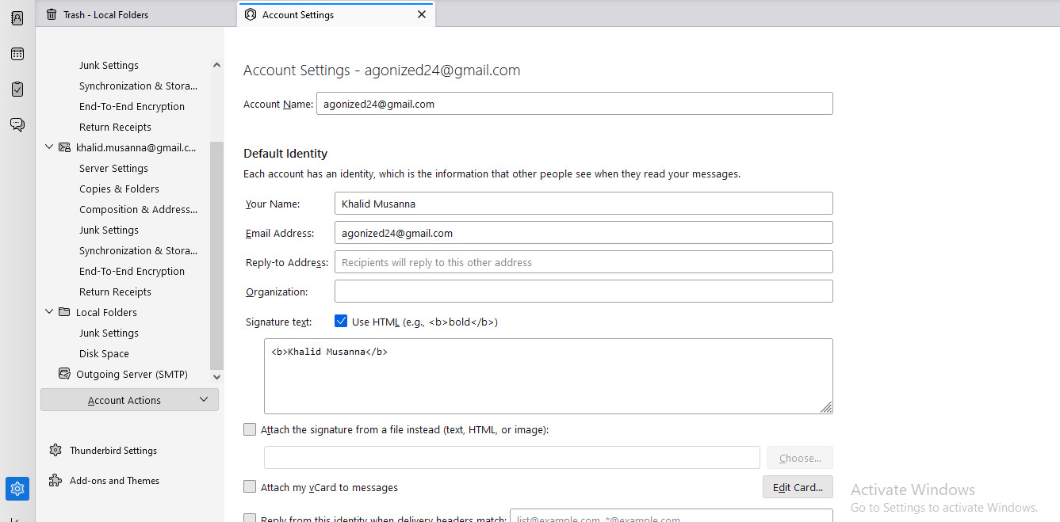Collapse the Local Folders tree
This screenshot has height=522, width=1060.
[x=49, y=312]
